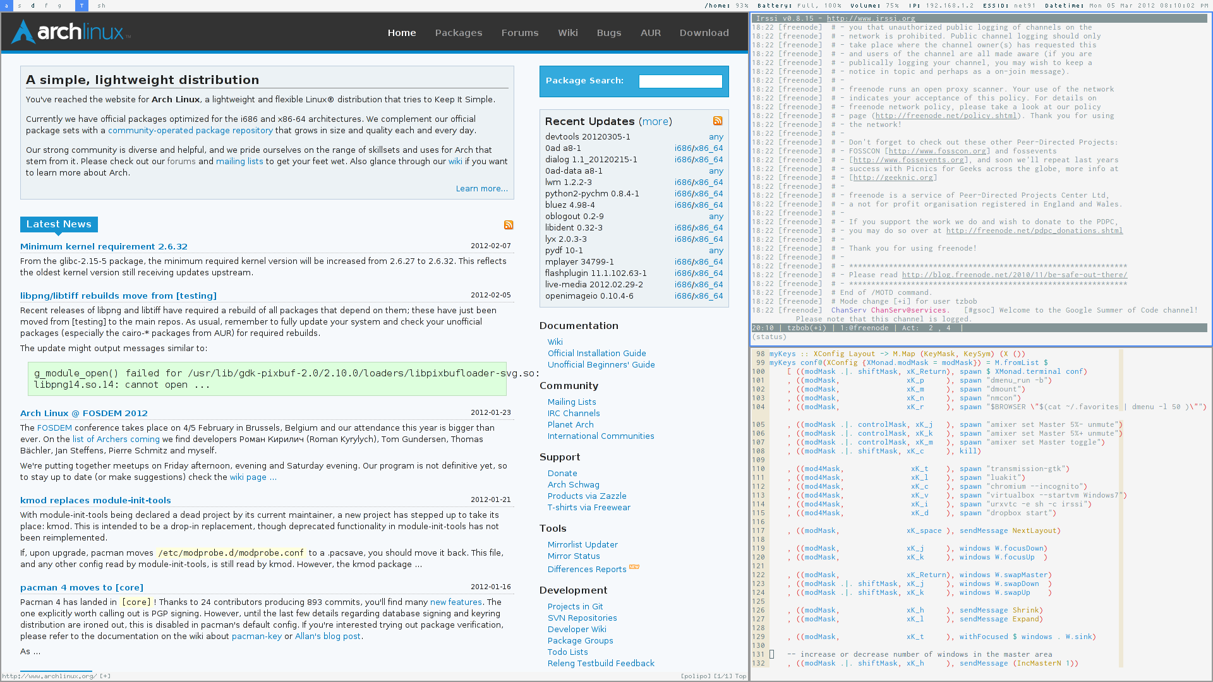
Task: Click 'Learn more...' link in intro box
Action: click(x=482, y=189)
